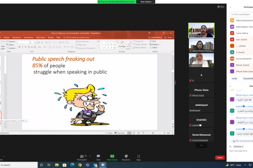Click the red Leave button
253x168 pixels.
220,157
